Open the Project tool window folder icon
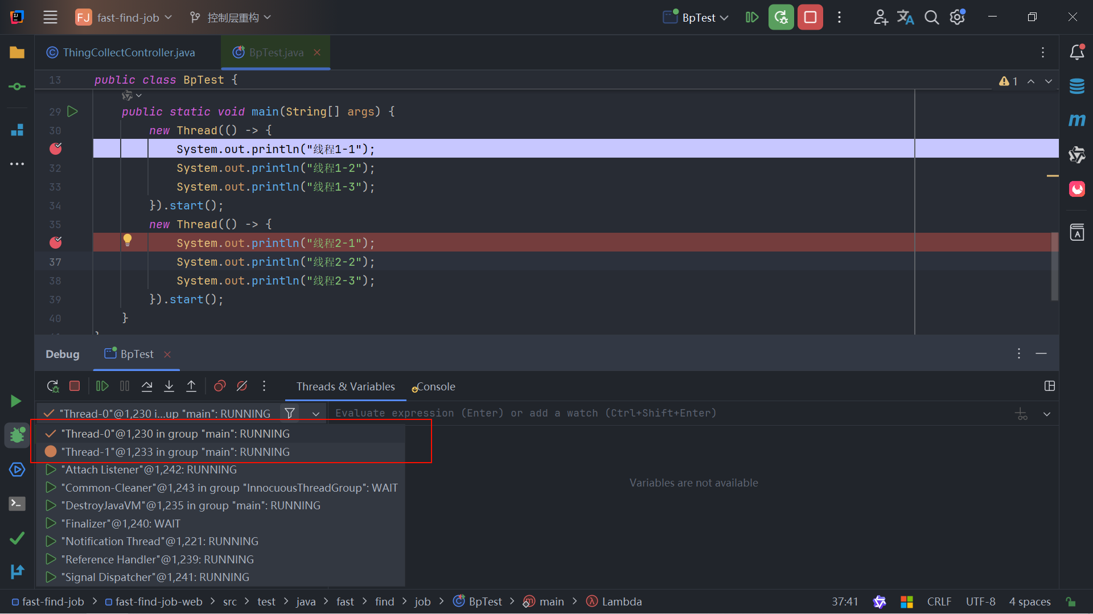 17,52
